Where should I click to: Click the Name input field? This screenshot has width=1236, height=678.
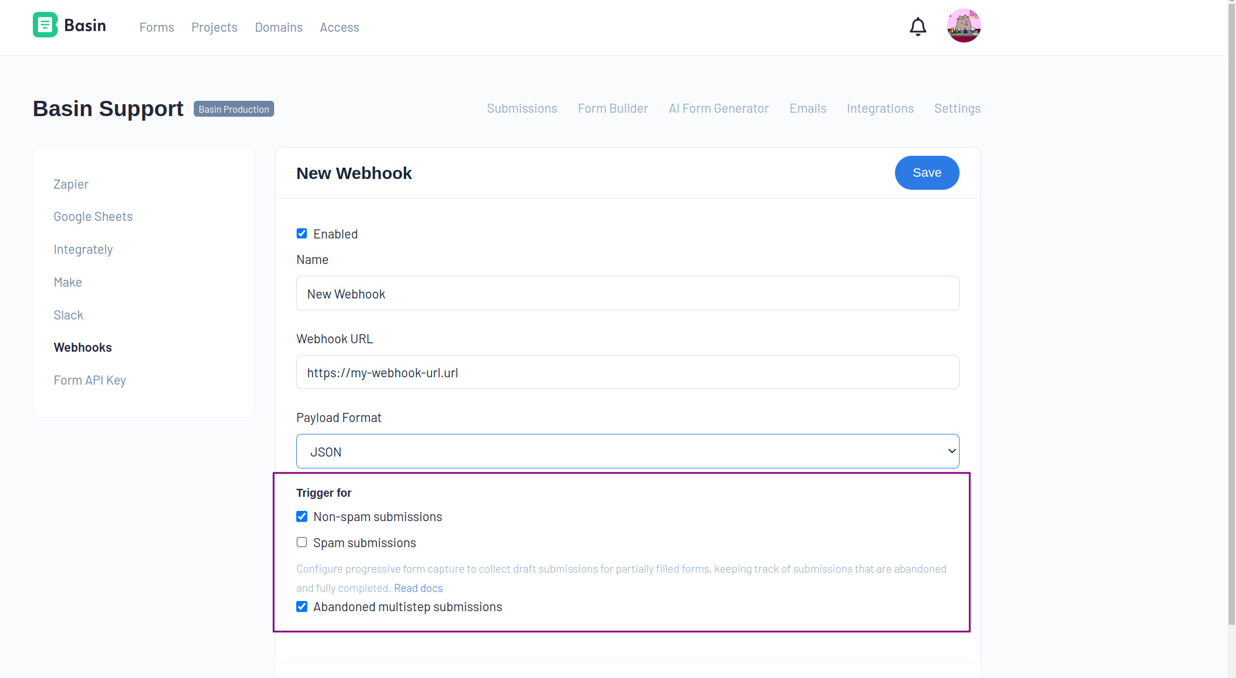628,294
